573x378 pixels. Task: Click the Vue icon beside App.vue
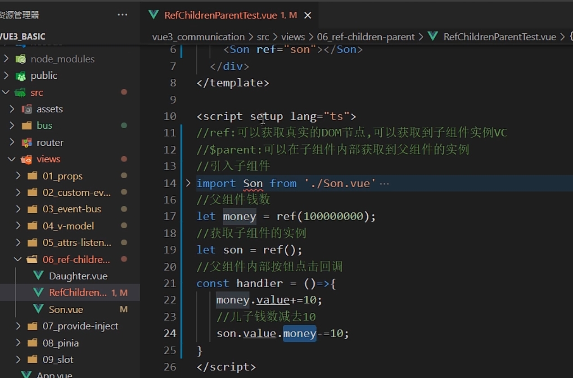pyautogui.click(x=27, y=375)
